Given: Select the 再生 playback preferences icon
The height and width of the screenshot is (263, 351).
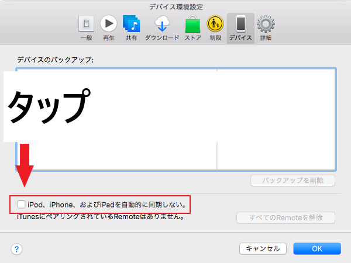Looking at the screenshot, I should [x=109, y=27].
